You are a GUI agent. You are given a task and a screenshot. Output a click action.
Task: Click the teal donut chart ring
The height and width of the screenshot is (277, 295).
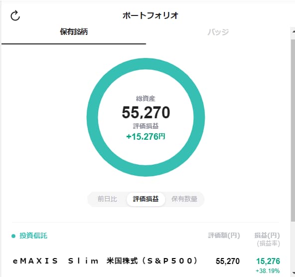tap(146, 65)
